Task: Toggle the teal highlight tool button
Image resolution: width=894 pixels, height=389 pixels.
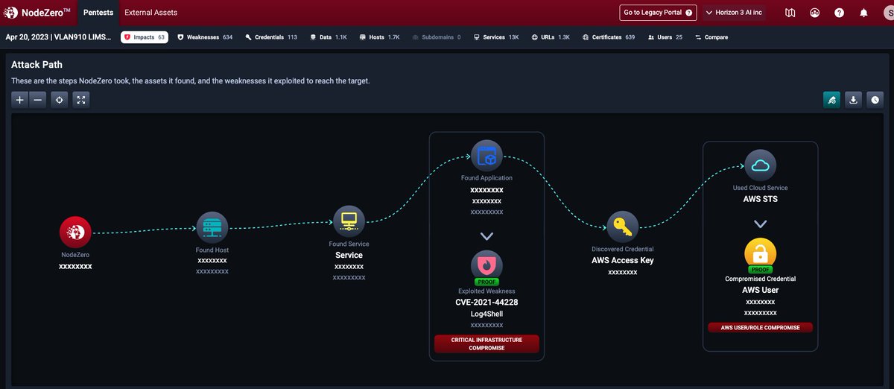Action: click(831, 100)
